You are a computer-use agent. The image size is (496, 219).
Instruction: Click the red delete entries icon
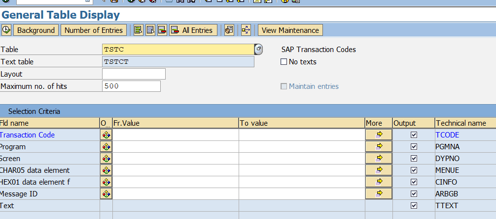pos(162,30)
